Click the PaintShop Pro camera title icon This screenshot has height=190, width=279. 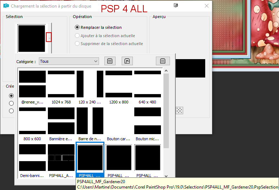tap(6, 6)
